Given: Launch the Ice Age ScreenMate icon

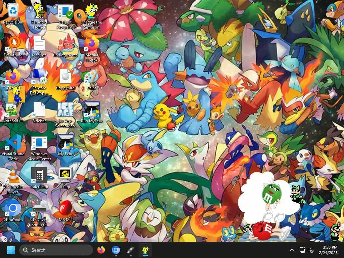Looking at the screenshot, I should 65,115.
